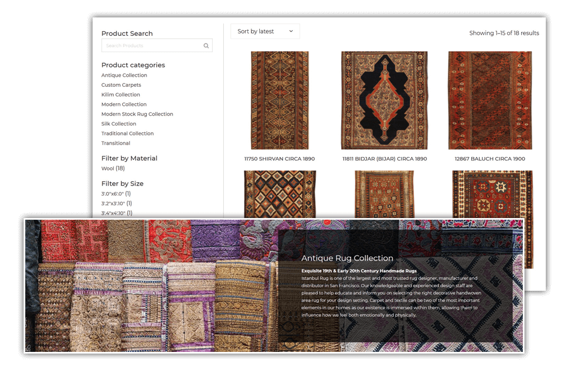Open the Traditional Collection category
The image size is (561, 371).
[127, 133]
